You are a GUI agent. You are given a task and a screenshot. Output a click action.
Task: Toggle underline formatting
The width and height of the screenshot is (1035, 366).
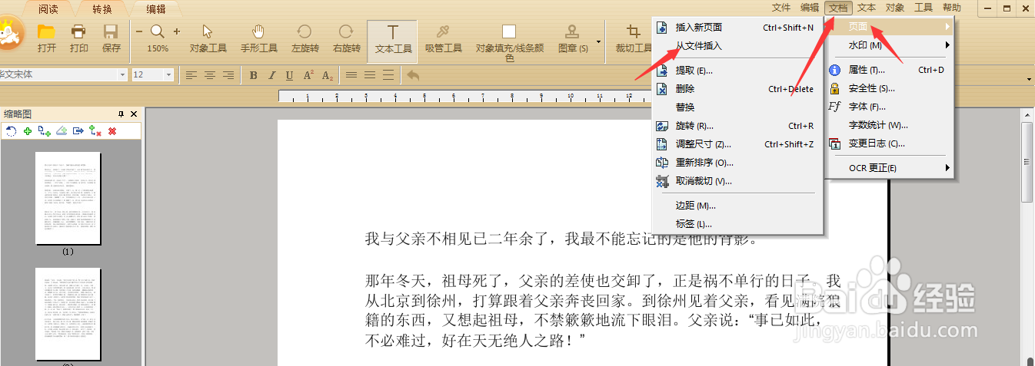289,75
